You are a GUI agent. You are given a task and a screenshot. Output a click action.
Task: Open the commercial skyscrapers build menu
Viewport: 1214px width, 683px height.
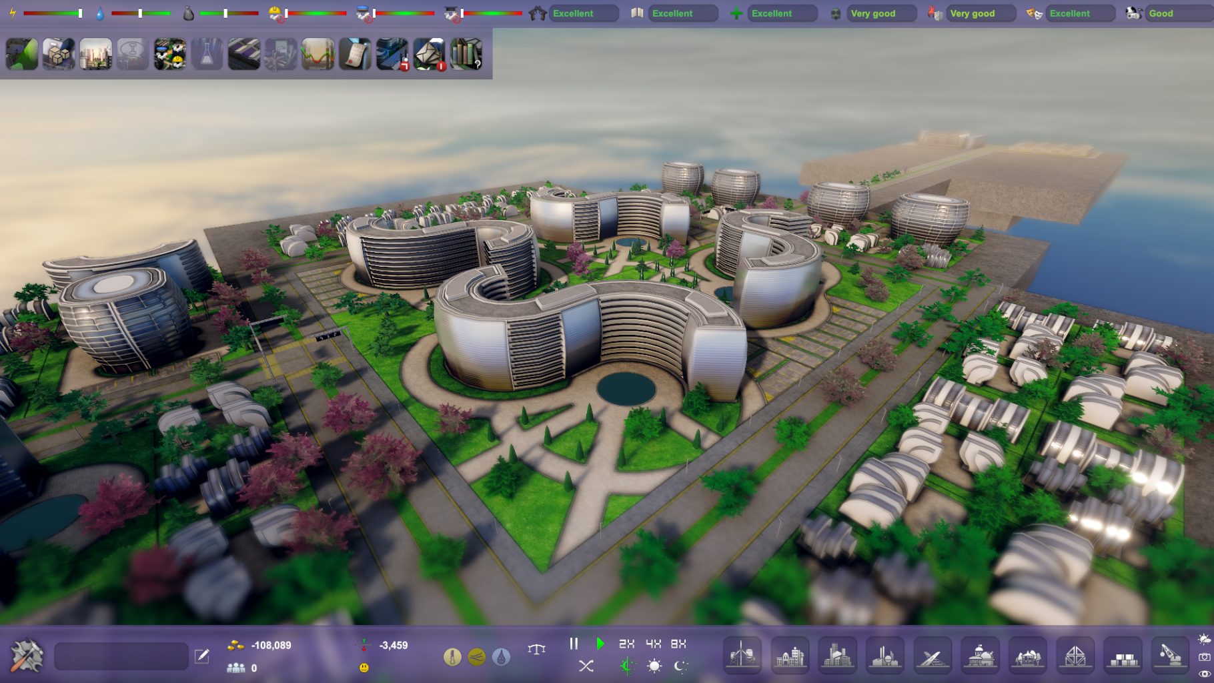coord(837,655)
